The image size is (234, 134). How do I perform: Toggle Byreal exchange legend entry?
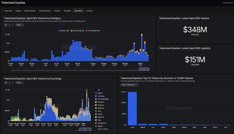(x=99, y=126)
